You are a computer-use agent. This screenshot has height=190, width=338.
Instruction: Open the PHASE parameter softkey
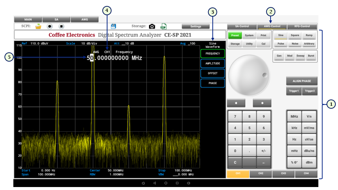(x=213, y=83)
